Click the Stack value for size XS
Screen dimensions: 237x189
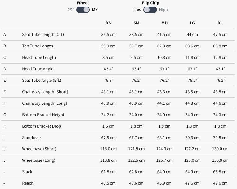[108, 172]
